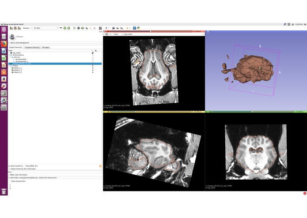Open the Python interactor icon
The height and width of the screenshot is (218, 307).
pyautogui.click(x=138, y=28)
